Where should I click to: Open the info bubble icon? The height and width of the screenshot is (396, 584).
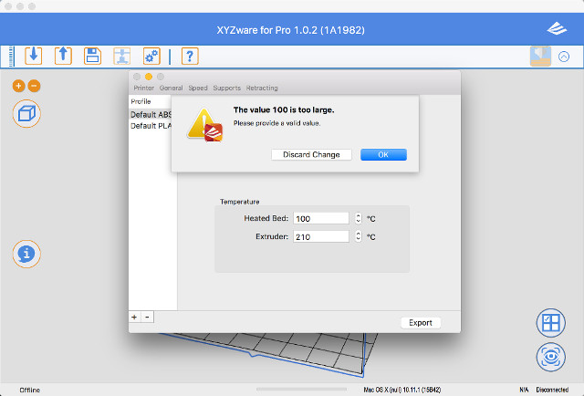[26, 254]
